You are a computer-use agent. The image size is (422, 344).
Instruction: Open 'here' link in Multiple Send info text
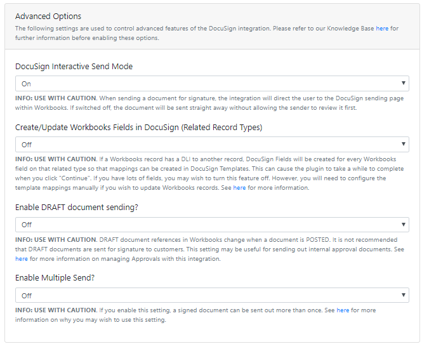pos(343,310)
